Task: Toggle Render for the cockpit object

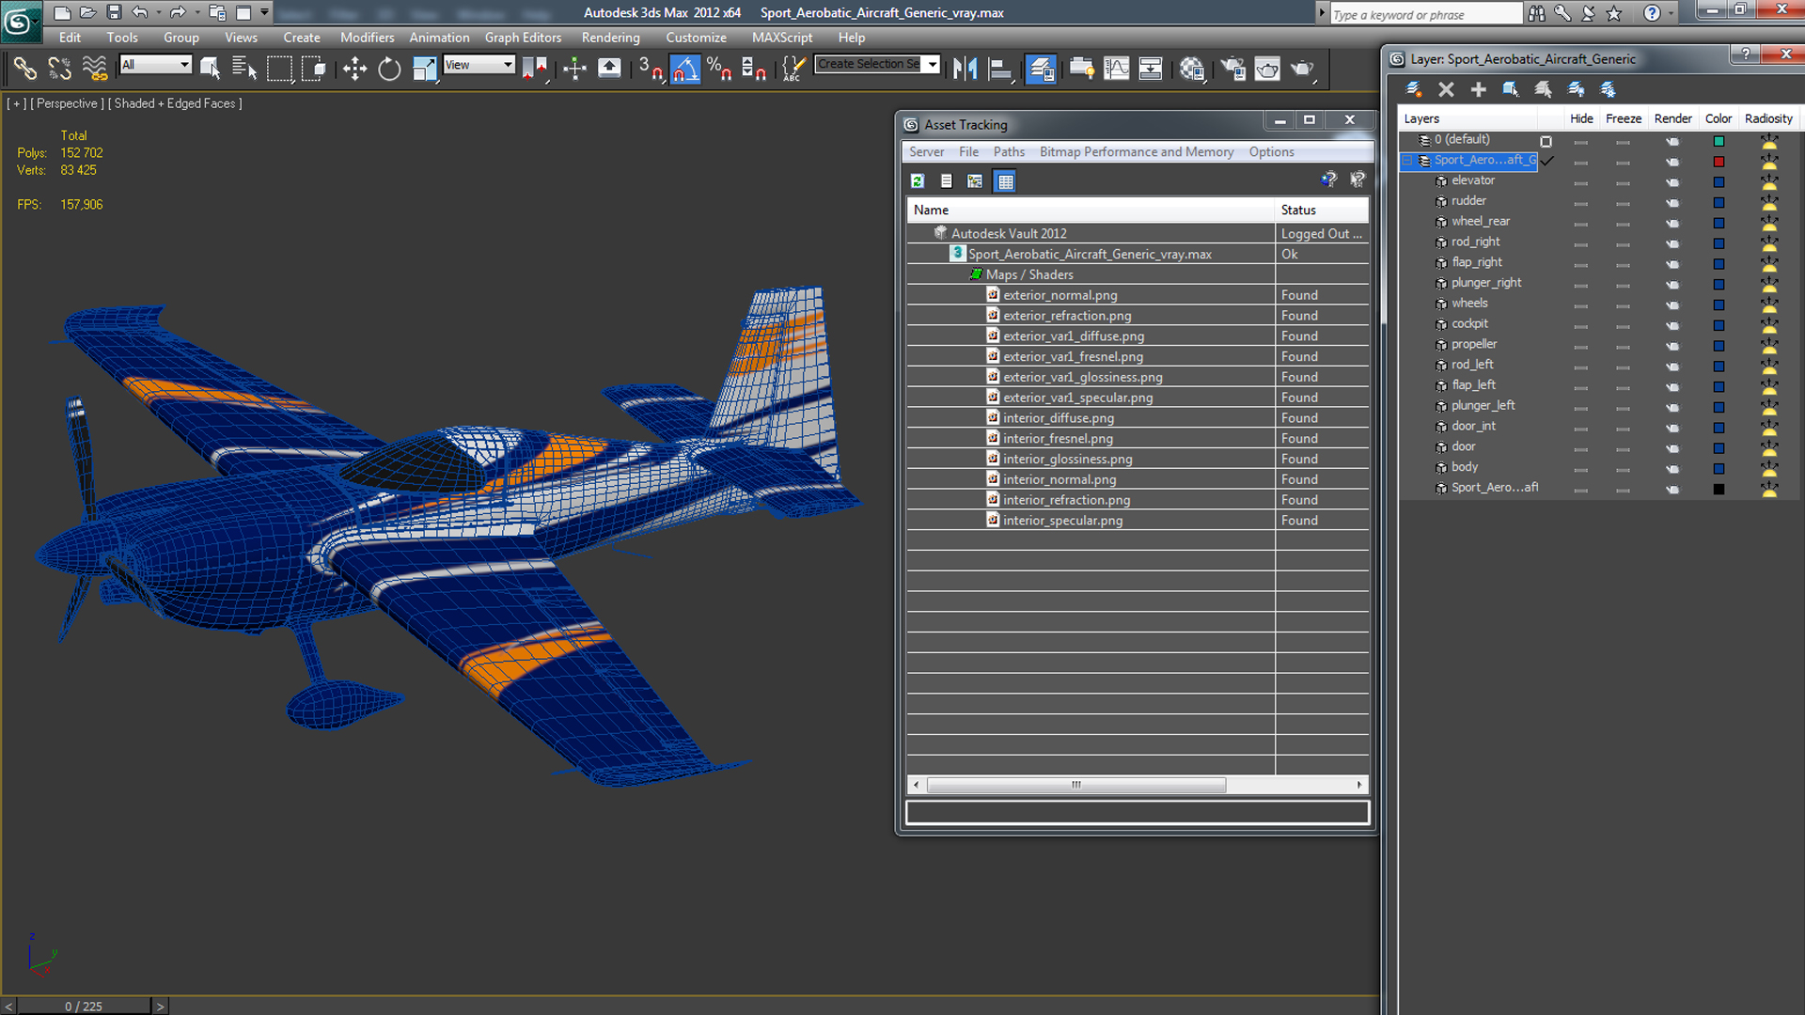Action: 1672,325
